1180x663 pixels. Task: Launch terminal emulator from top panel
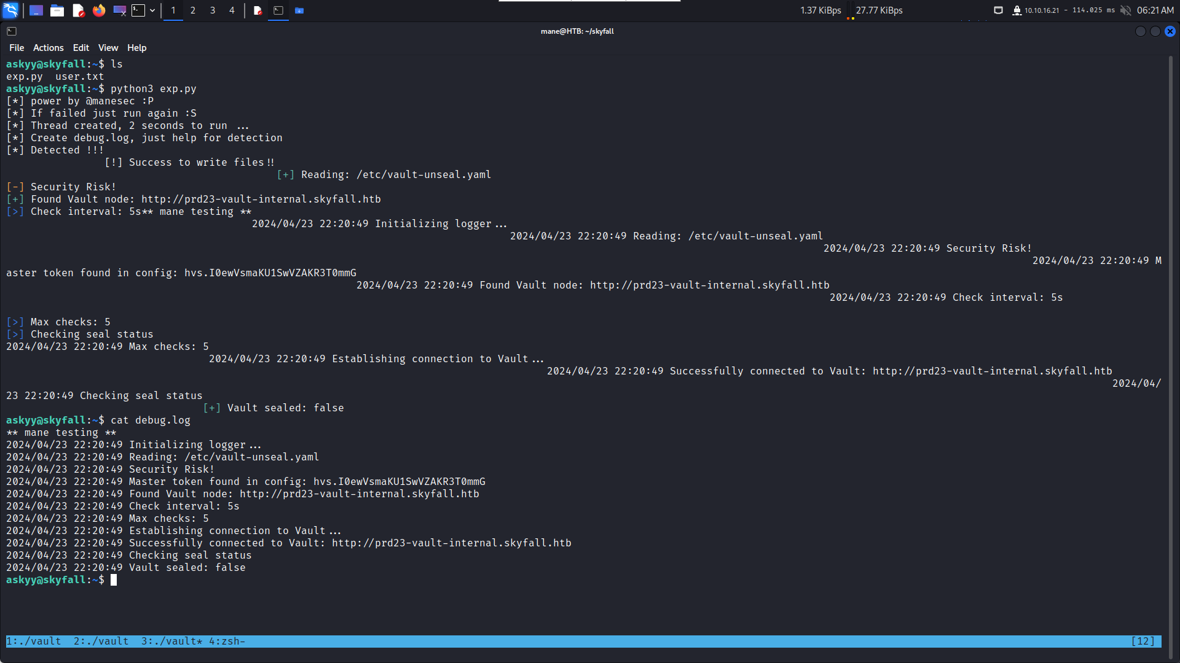(138, 10)
